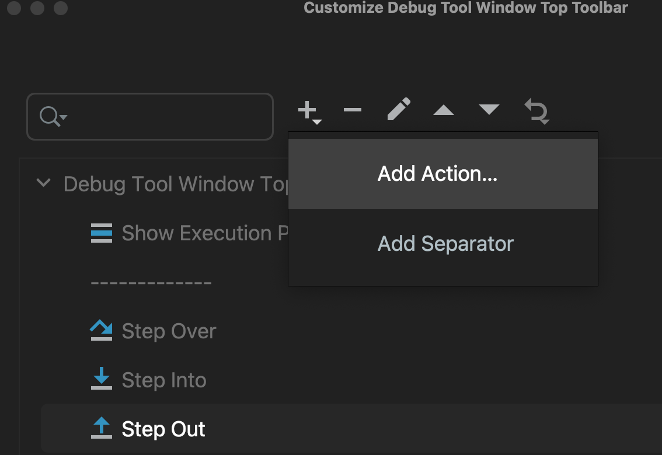
Task: Select the Step Over tree entry
Action: (169, 331)
